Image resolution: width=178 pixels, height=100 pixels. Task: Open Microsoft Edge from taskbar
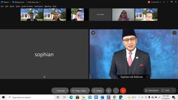point(71,97)
